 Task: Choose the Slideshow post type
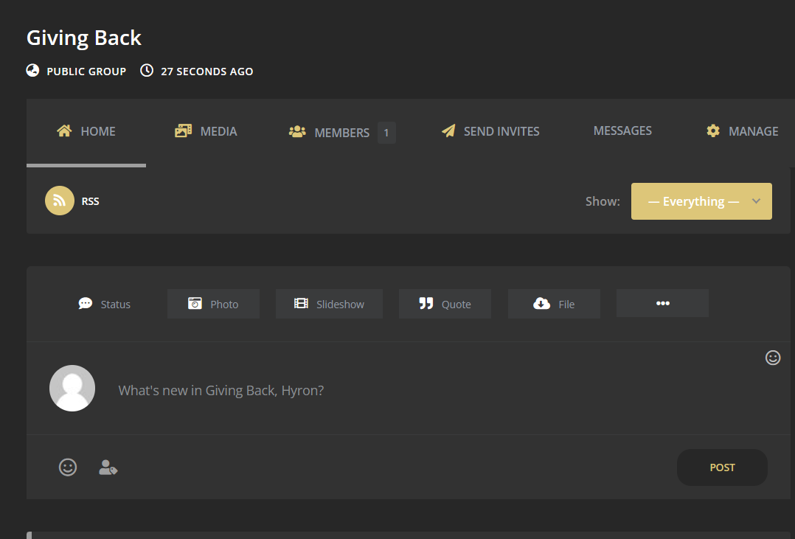[x=329, y=304]
